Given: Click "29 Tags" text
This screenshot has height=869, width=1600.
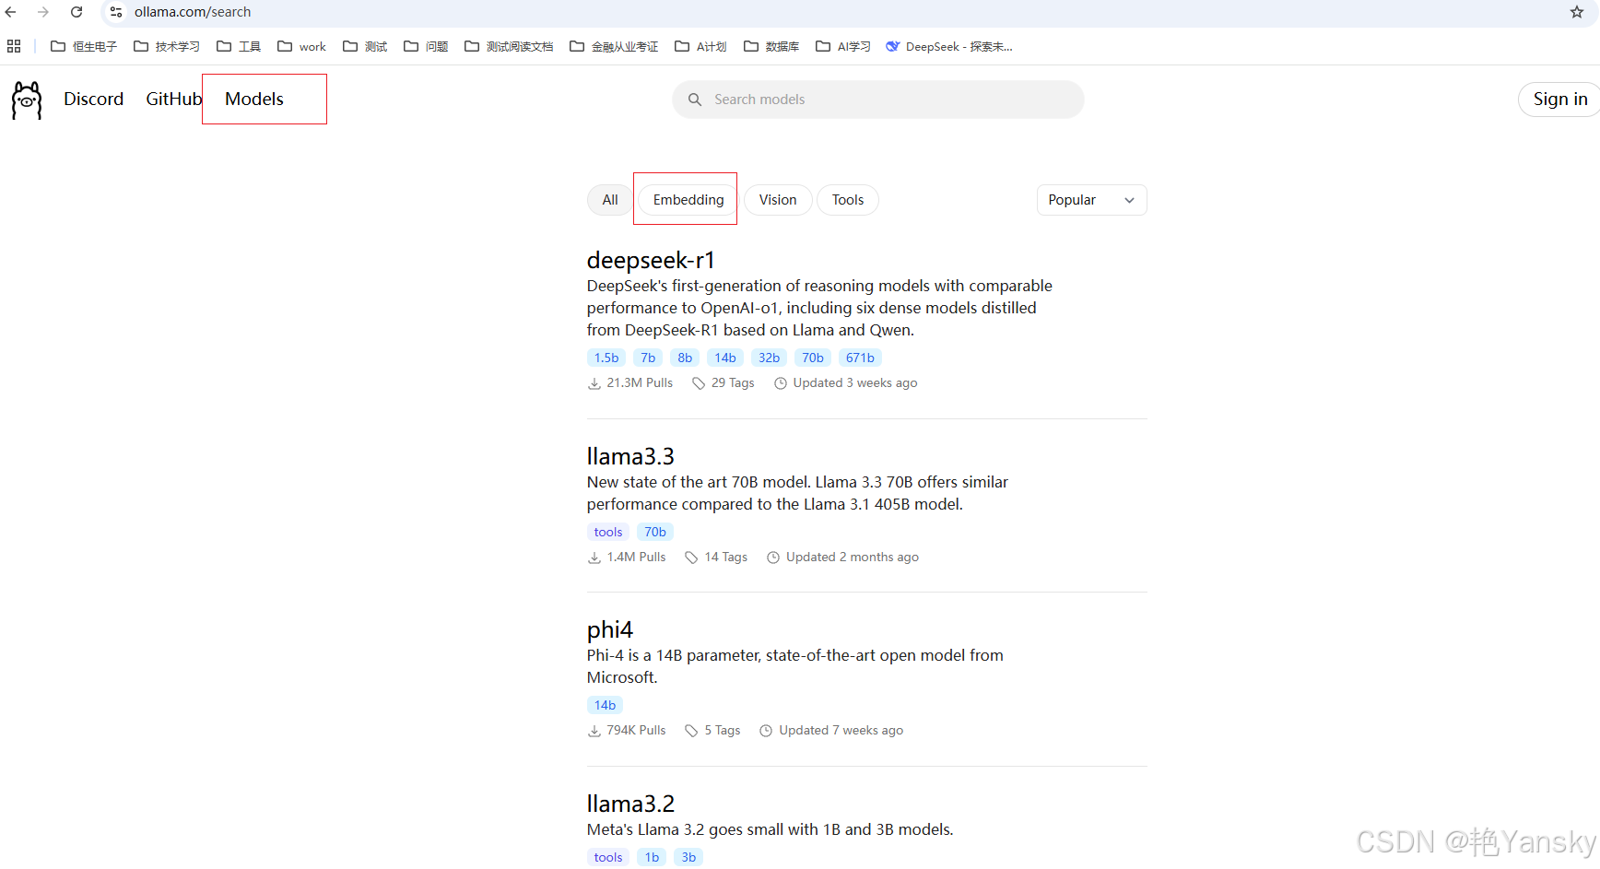Looking at the screenshot, I should pyautogui.click(x=733, y=383).
